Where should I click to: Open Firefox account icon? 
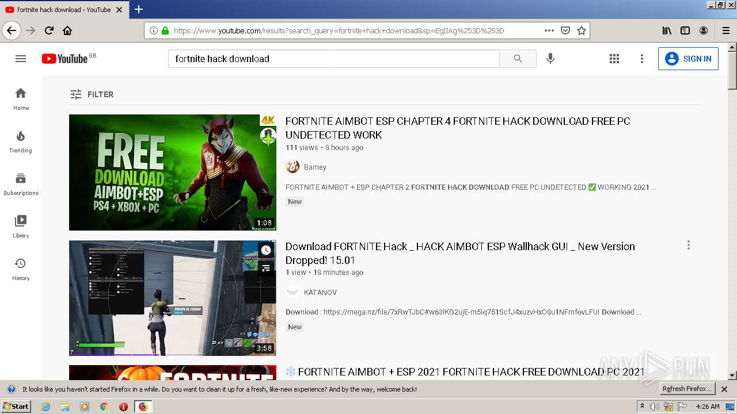tap(704, 30)
